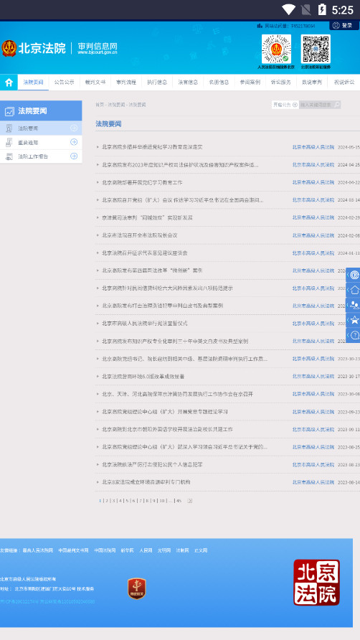Open footer link 光明网
Screen dimensions: 360x640
coord(164,550)
